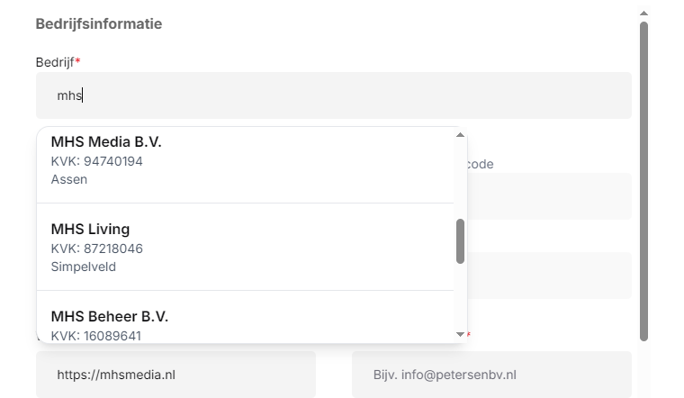Choose MHS Living from the company list

[x=90, y=230]
